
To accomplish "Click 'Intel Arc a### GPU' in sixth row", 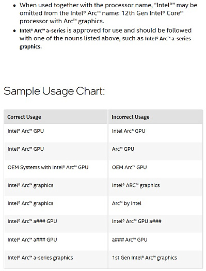I will coord(32,221).
